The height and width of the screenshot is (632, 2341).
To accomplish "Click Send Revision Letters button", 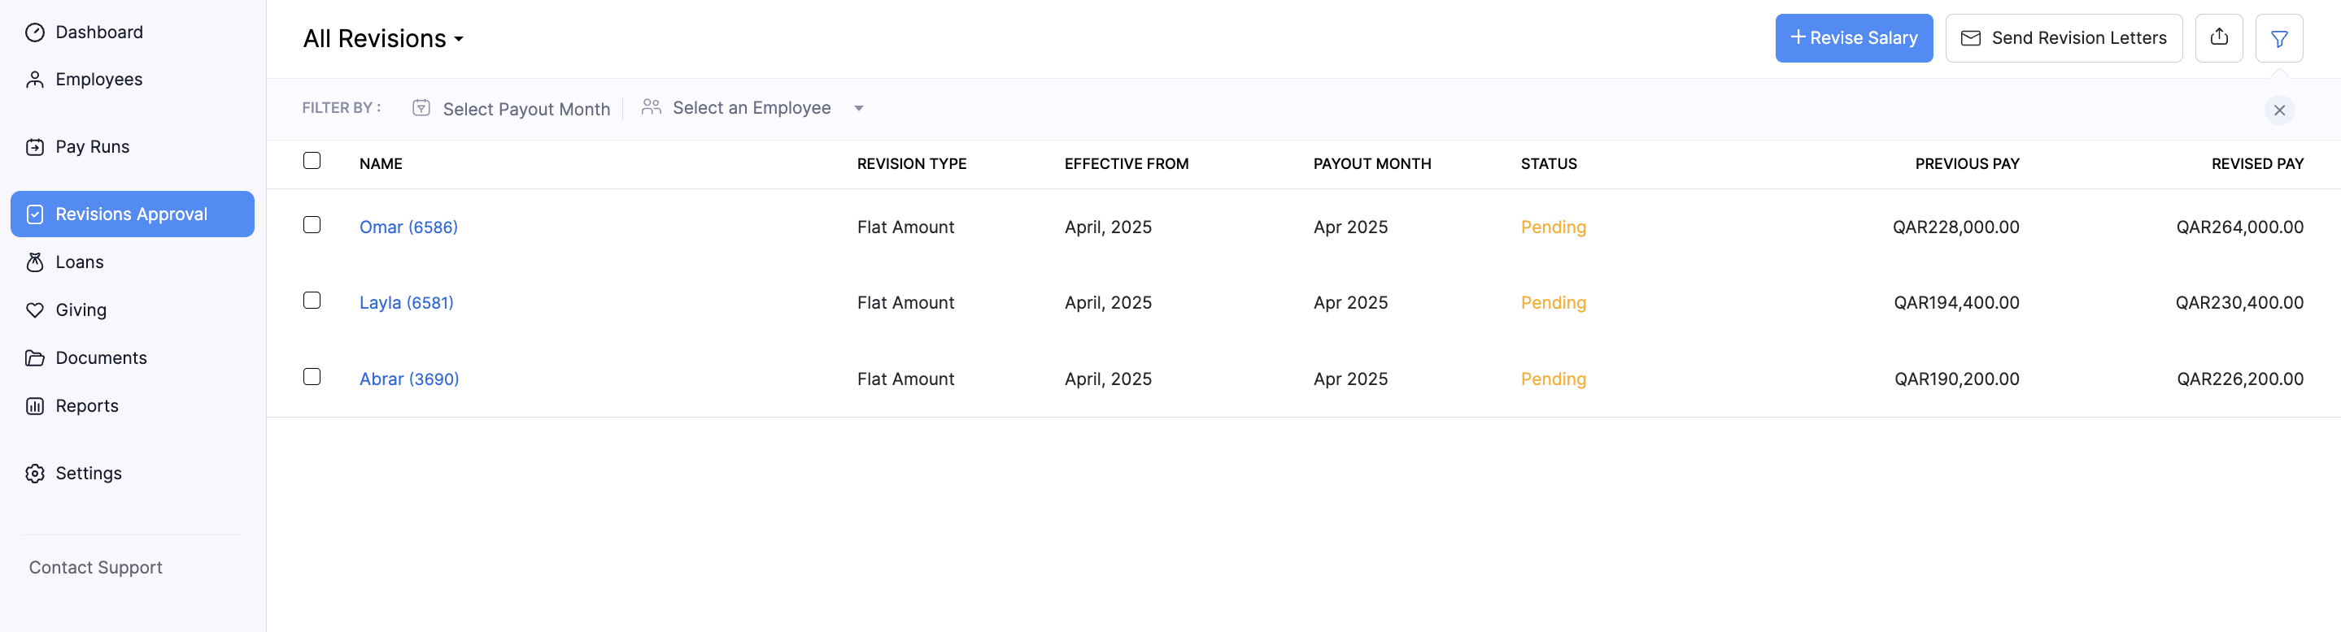I will tap(2063, 38).
